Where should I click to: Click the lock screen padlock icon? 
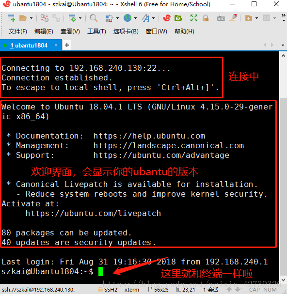(x=206, y=18)
